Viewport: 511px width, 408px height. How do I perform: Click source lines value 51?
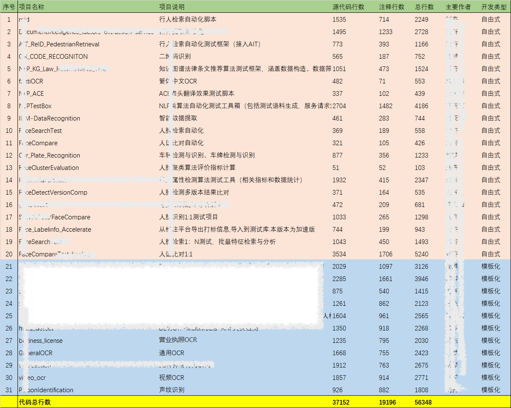pos(336,168)
